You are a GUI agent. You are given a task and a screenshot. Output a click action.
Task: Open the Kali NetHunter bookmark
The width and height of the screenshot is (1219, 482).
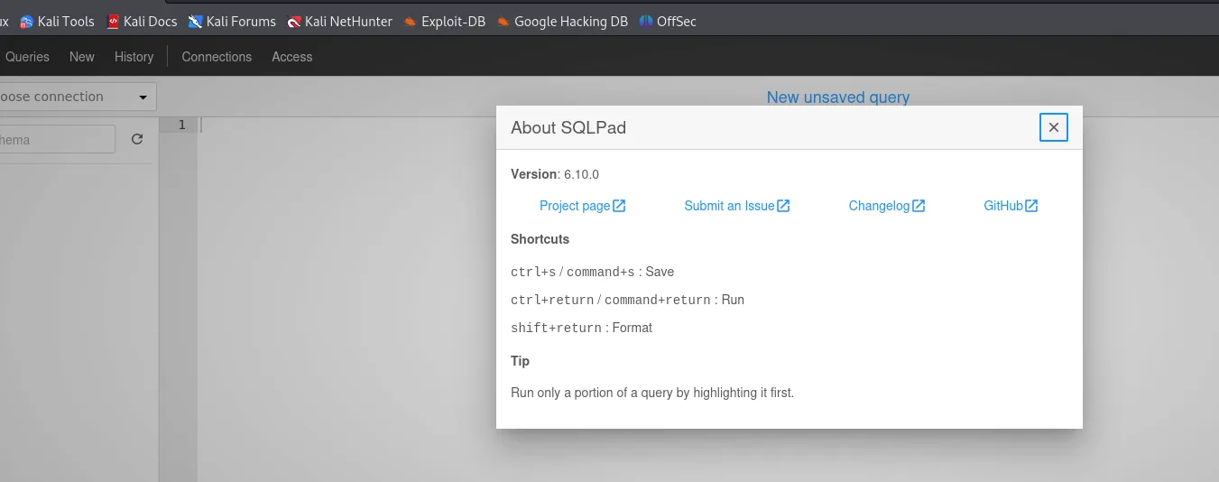click(340, 21)
